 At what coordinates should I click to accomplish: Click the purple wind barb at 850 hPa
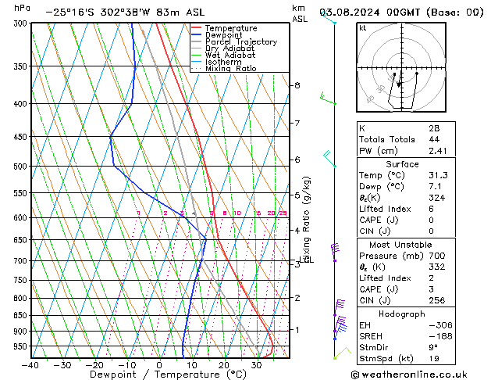click(x=339, y=308)
